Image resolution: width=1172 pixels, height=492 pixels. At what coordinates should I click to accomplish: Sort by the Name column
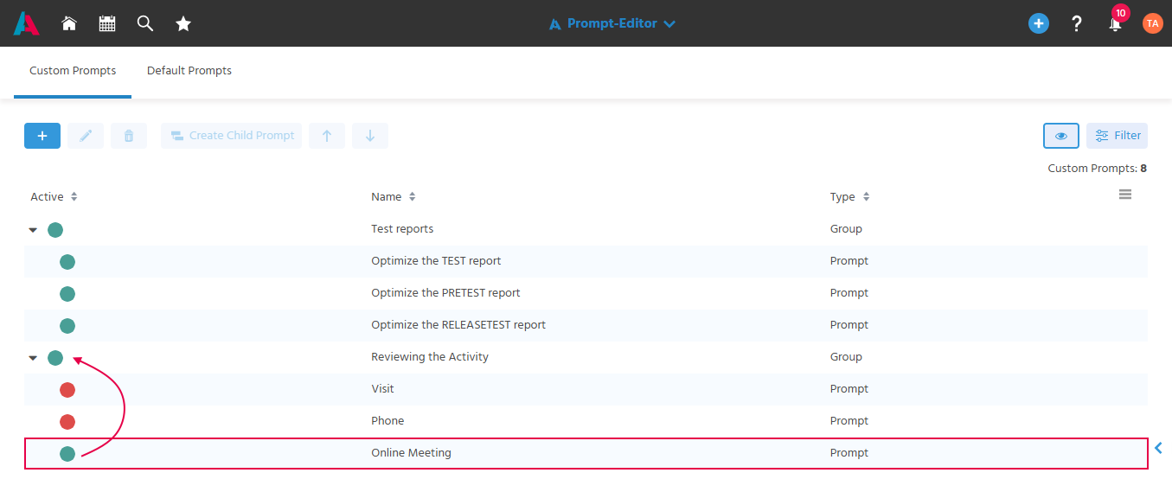[x=394, y=197]
